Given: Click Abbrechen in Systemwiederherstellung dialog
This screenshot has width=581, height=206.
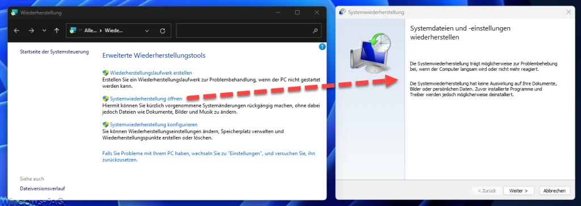Looking at the screenshot, I should coord(554,191).
